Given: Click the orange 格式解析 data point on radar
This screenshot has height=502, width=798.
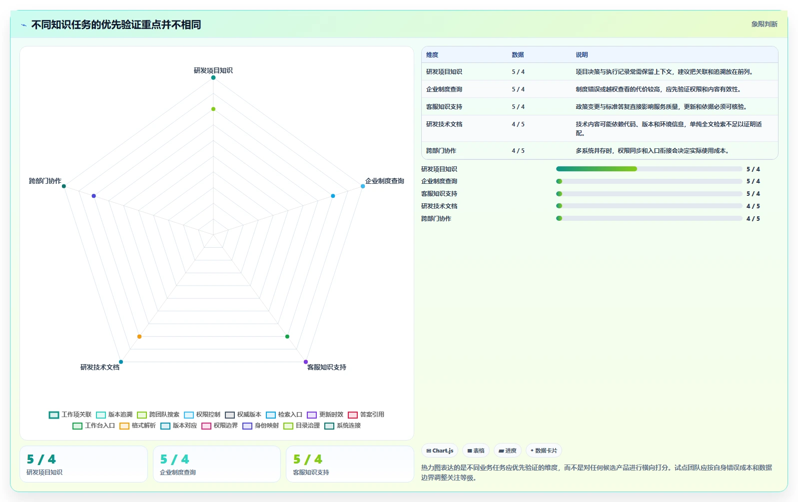Looking at the screenshot, I should (x=139, y=337).
